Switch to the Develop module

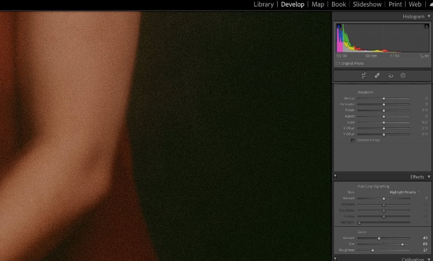click(x=292, y=5)
